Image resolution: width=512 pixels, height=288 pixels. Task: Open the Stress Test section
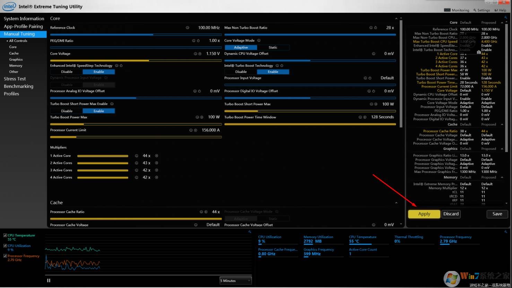pyautogui.click(x=15, y=79)
